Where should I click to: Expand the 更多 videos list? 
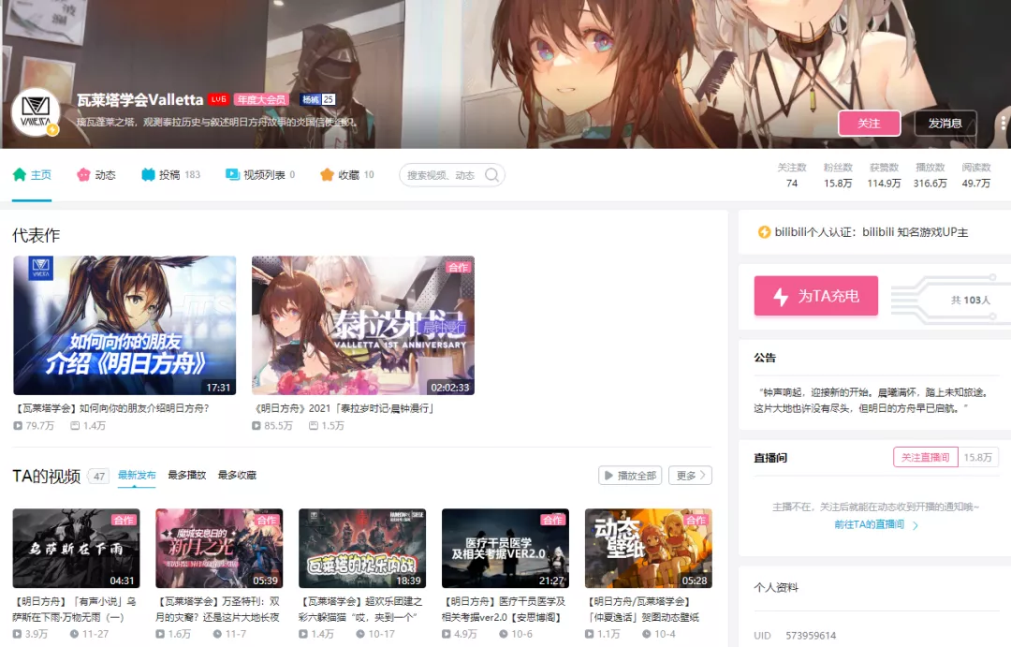pos(690,476)
